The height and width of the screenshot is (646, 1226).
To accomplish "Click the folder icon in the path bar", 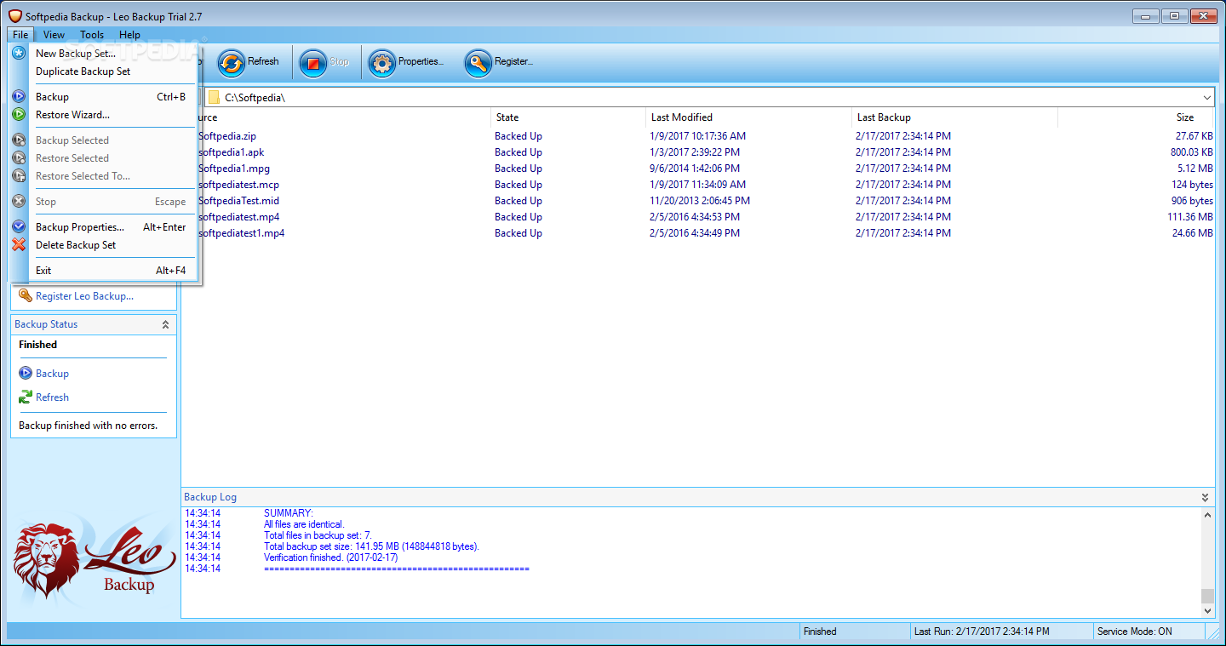I will tap(214, 97).
